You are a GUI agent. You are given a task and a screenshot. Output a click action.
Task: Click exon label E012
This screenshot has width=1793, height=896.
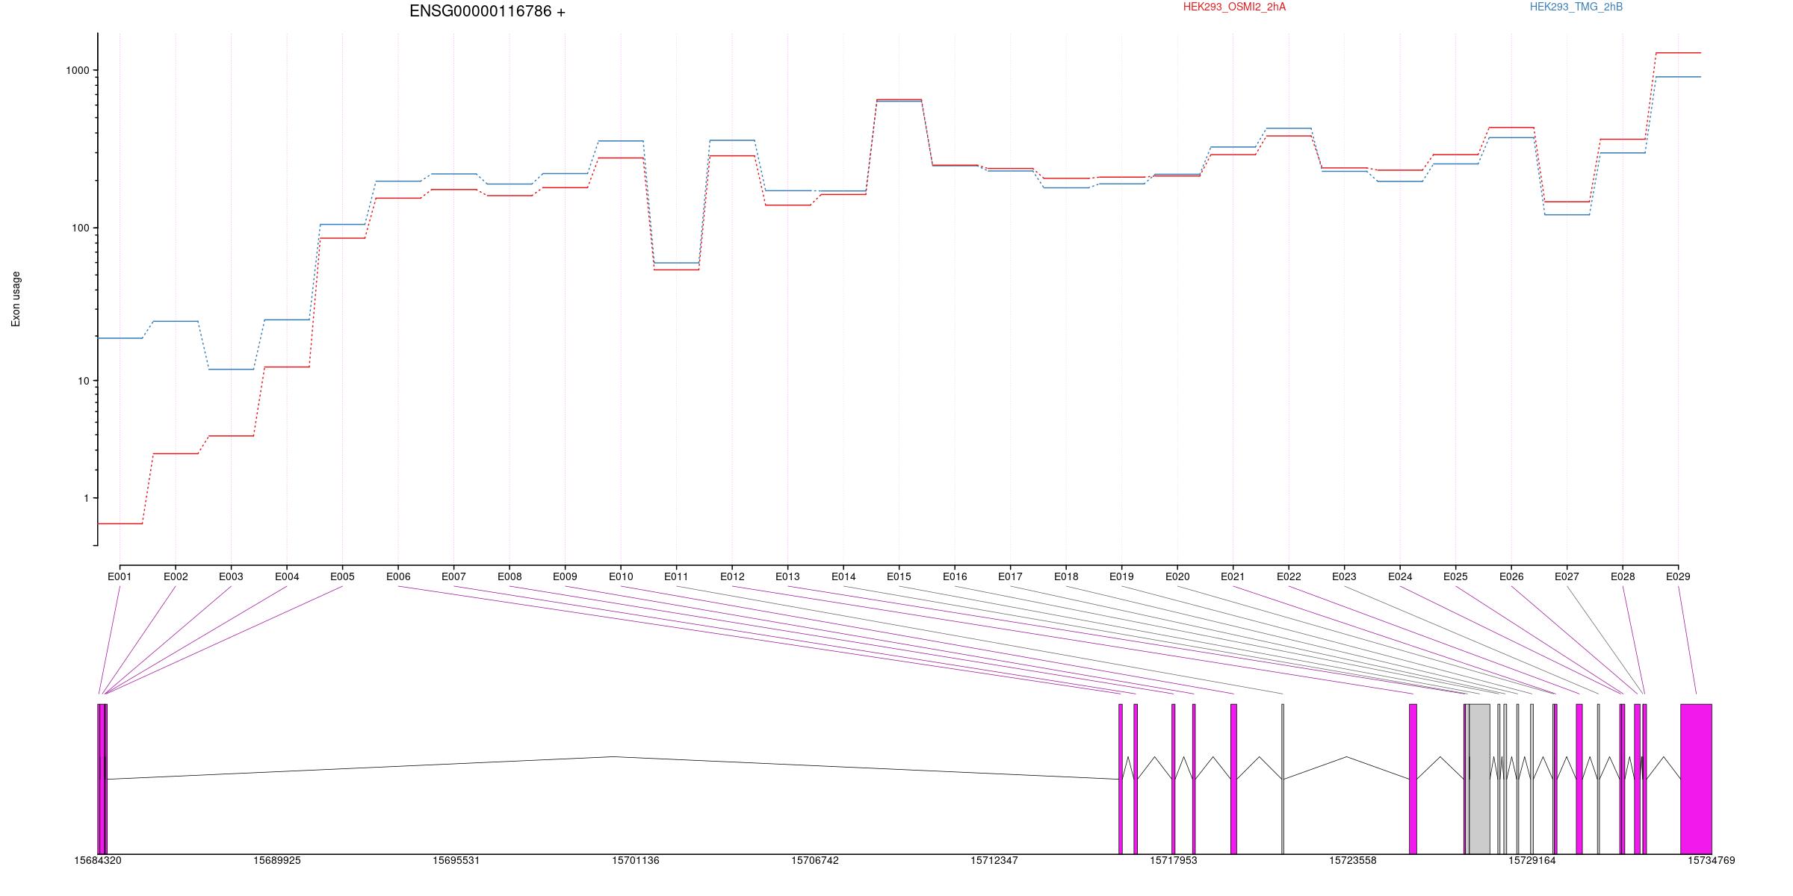(x=732, y=576)
